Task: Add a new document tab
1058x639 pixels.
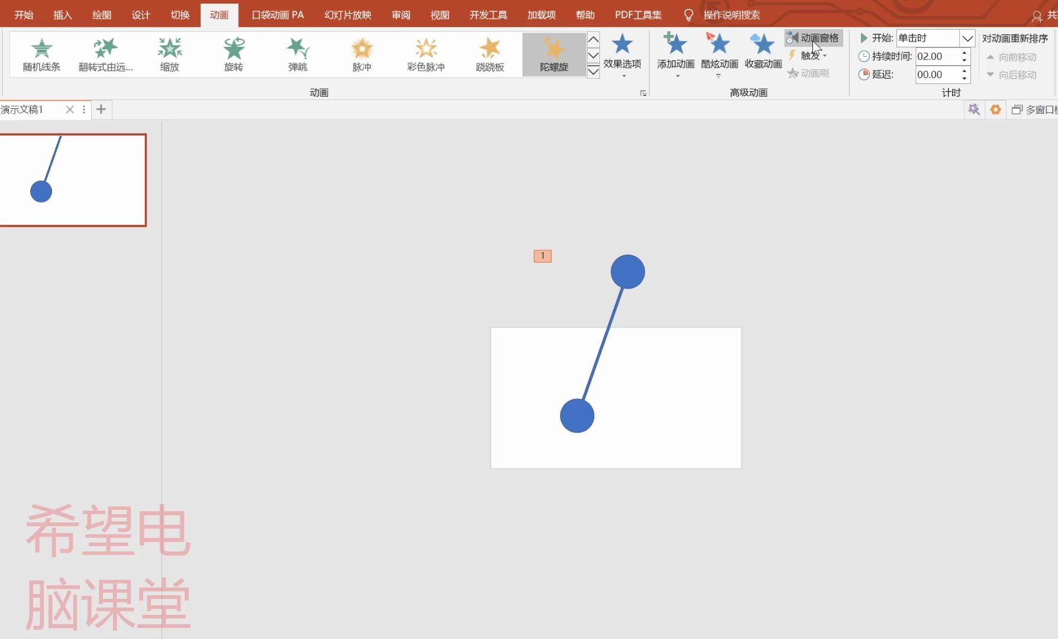Action: 101,109
